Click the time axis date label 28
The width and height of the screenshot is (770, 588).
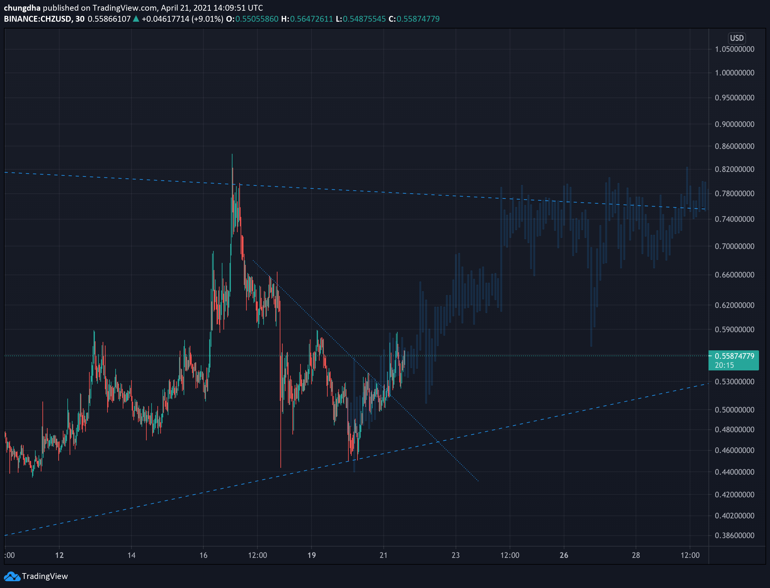pyautogui.click(x=636, y=555)
